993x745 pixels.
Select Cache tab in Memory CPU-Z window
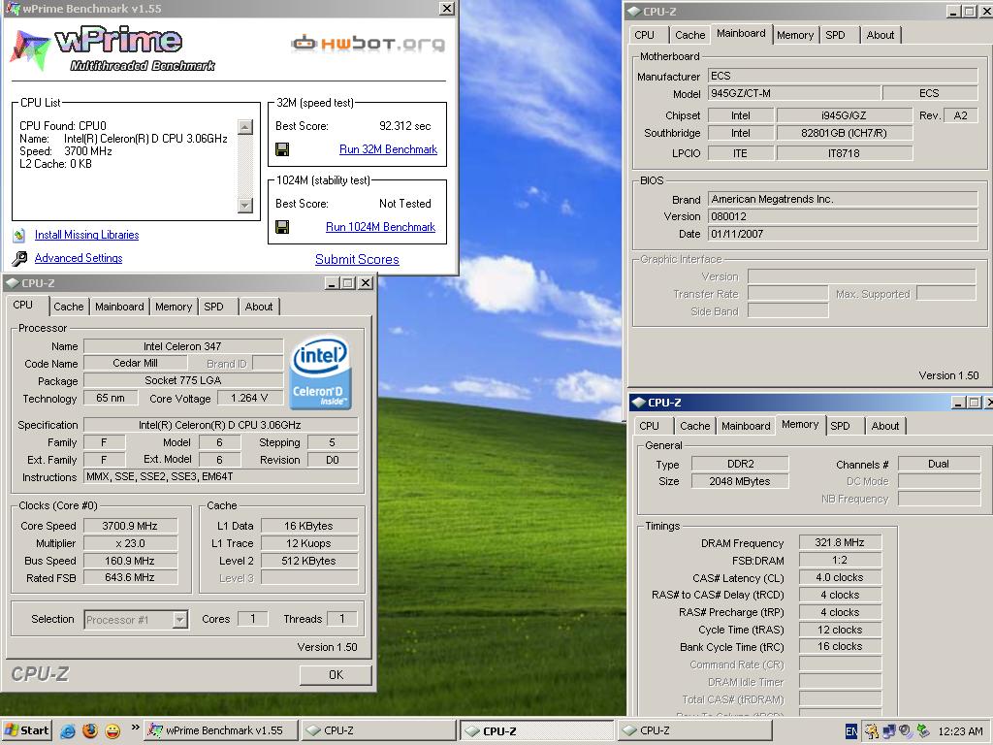point(694,427)
